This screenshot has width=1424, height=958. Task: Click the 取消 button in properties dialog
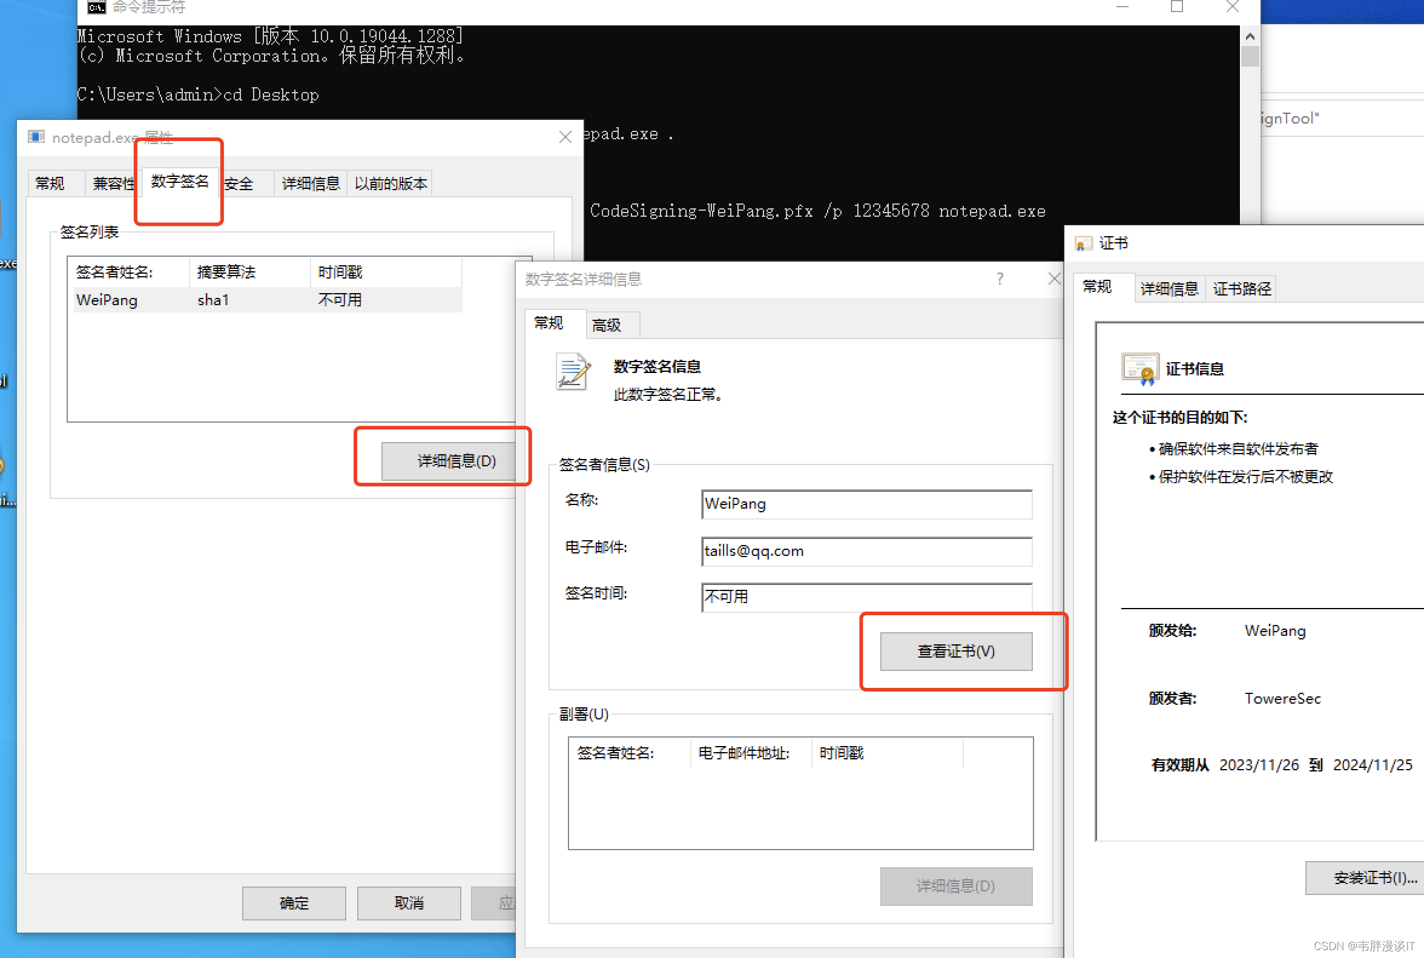[x=409, y=902]
